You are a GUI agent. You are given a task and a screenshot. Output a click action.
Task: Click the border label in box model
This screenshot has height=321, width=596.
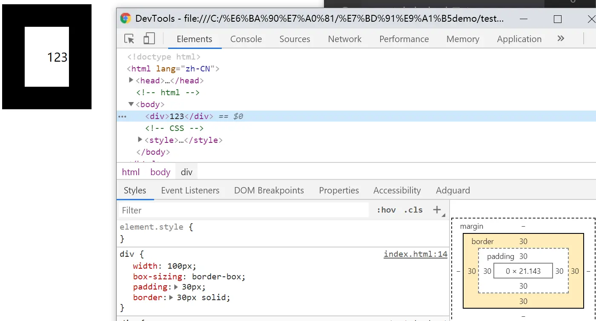tap(483, 241)
